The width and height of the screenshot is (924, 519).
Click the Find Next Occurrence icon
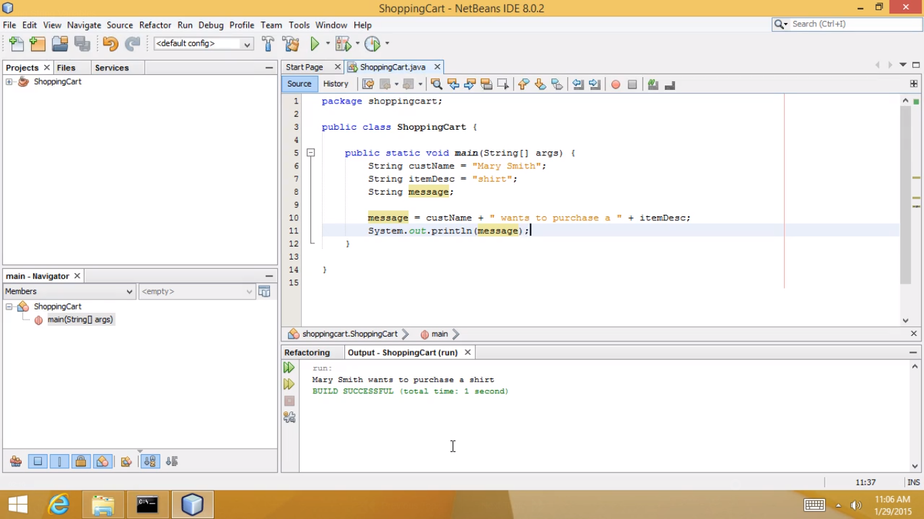click(469, 84)
